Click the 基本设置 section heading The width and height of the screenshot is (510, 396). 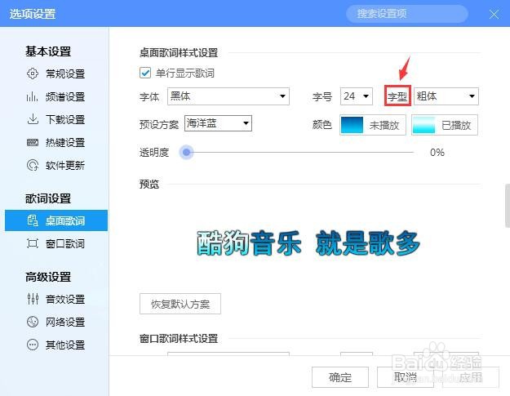tap(48, 51)
